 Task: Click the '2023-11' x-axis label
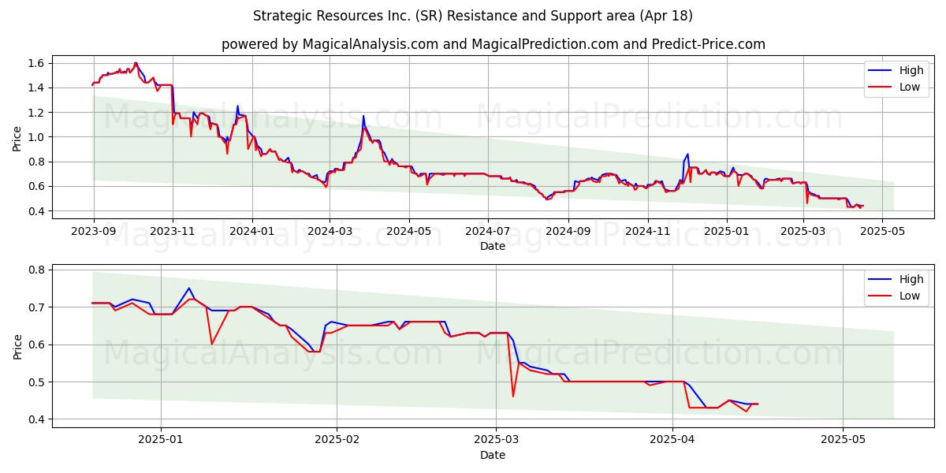173,232
